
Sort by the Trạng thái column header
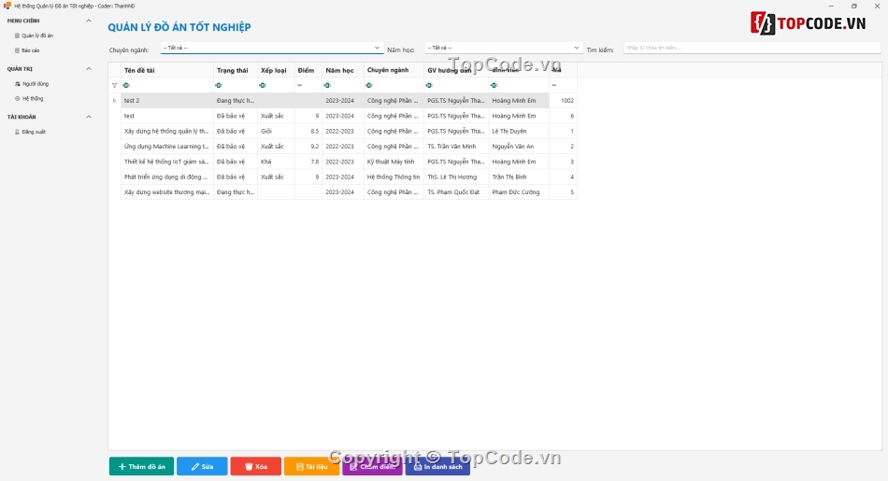click(235, 70)
